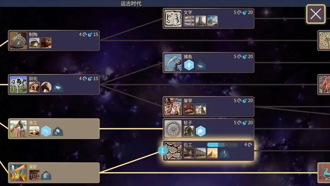
Task: Click the axe icon of 木工
Action: 18,129
